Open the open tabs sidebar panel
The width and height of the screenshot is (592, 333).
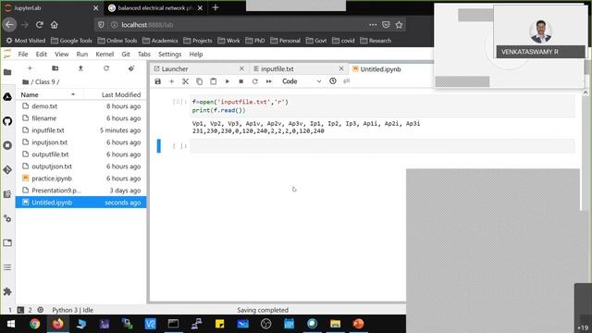coord(7,242)
